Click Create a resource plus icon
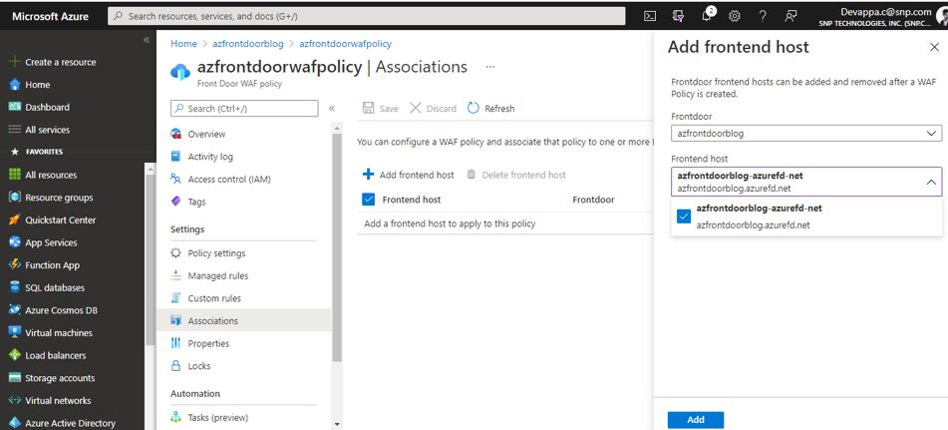Viewport: 948px width, 430px height. [15, 62]
